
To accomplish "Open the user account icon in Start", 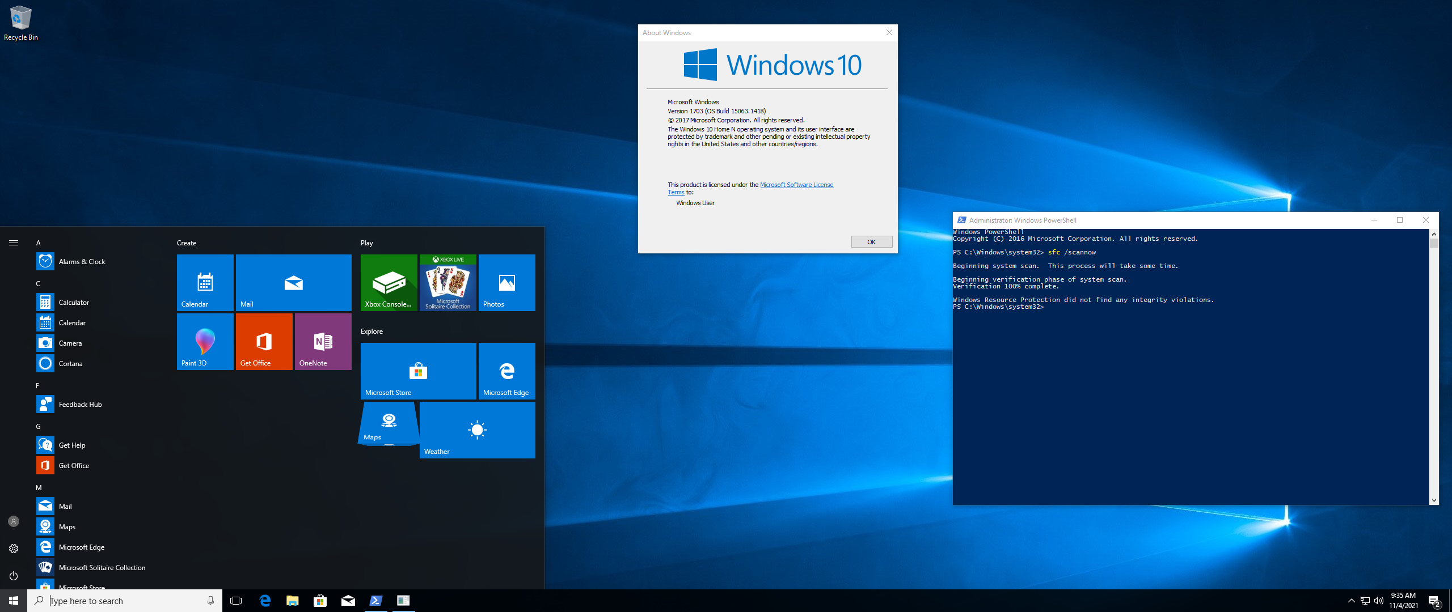I will (14, 521).
